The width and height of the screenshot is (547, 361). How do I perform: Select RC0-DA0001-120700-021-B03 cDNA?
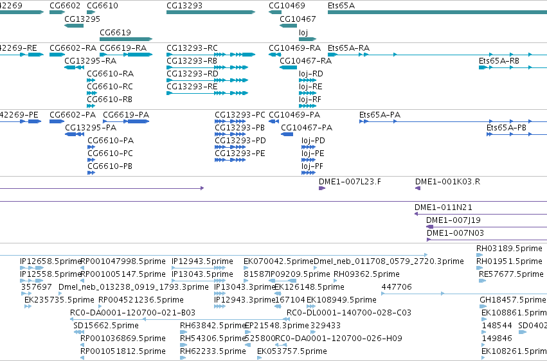180,319
